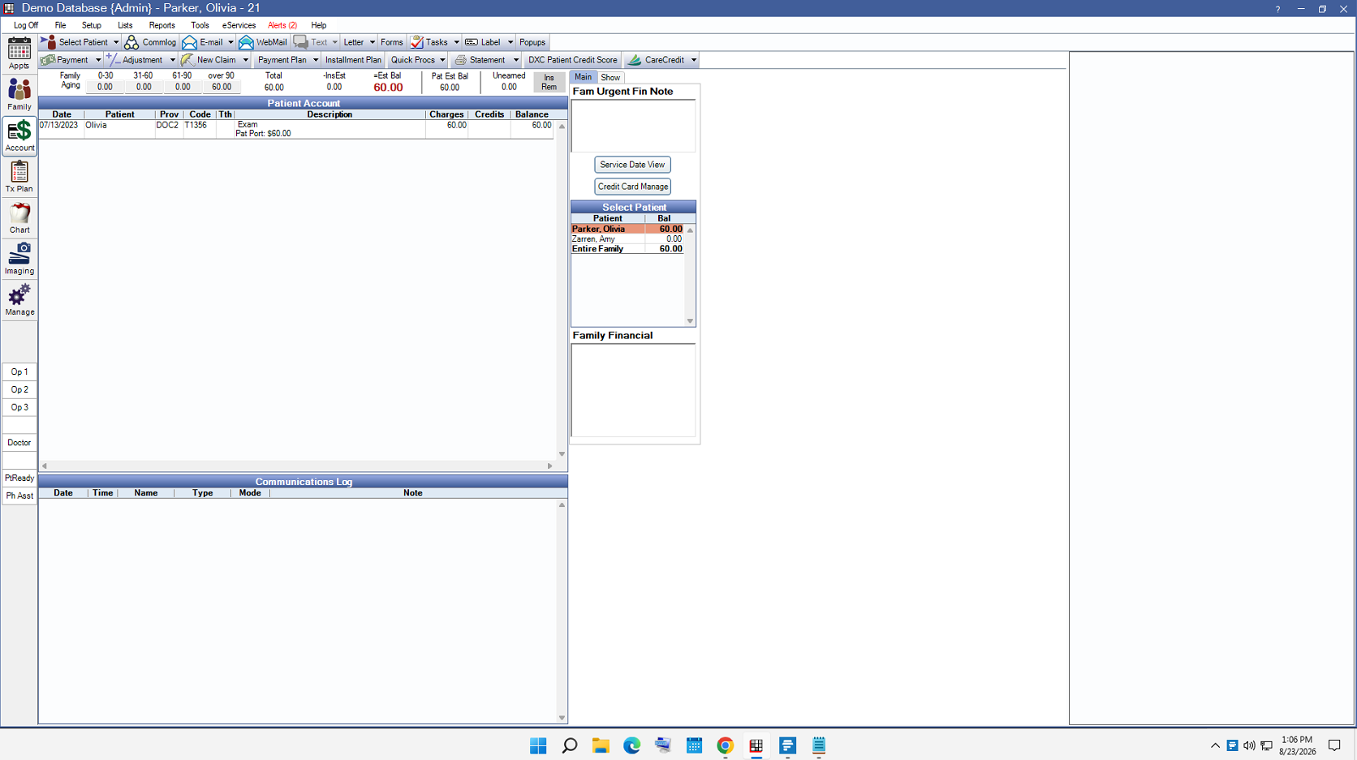1357x760 pixels.
Task: Open the Setup menu
Action: click(91, 25)
